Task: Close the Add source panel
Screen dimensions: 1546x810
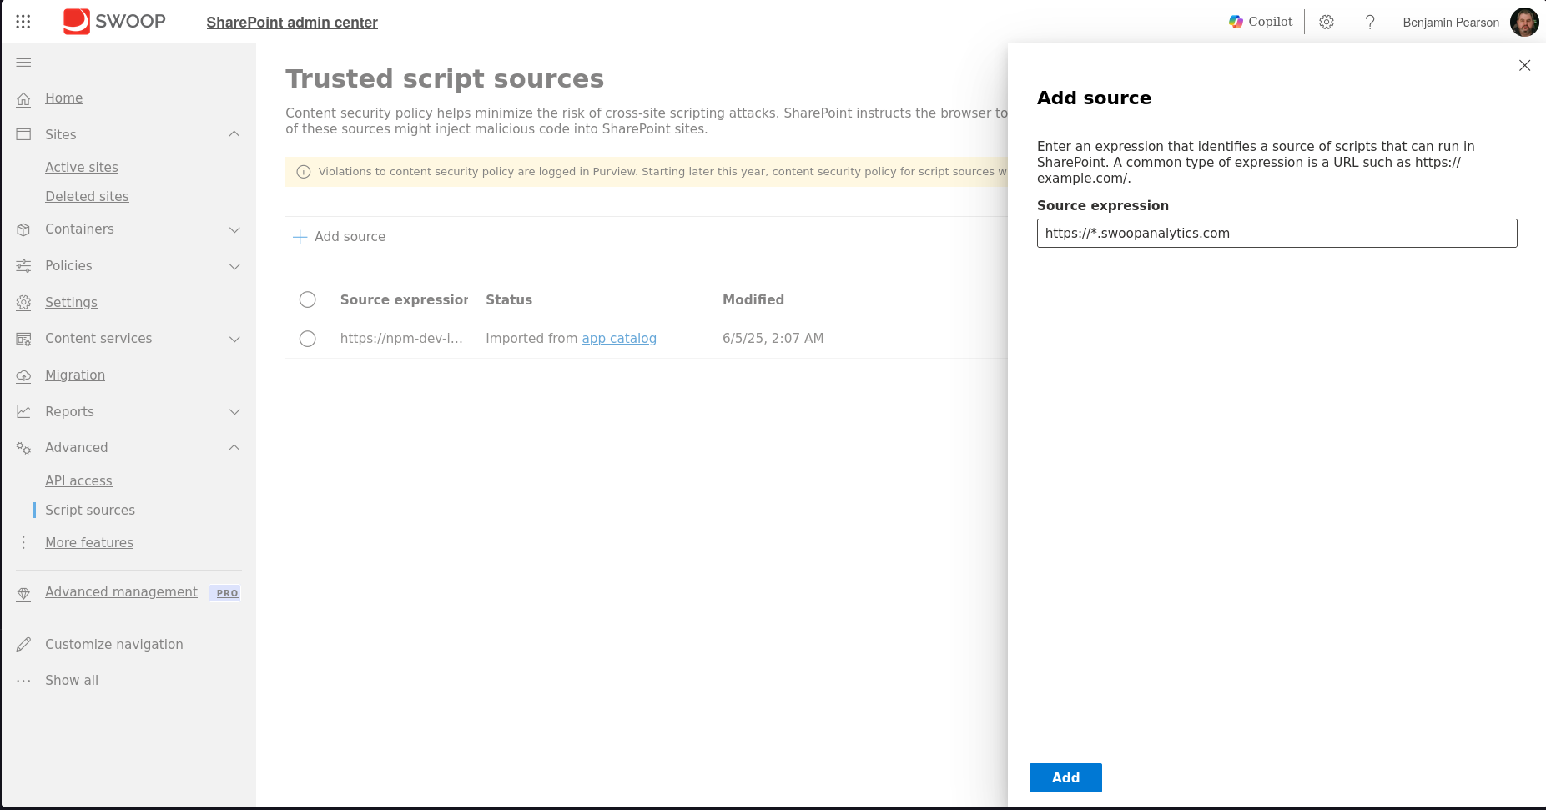Action: [x=1524, y=65]
